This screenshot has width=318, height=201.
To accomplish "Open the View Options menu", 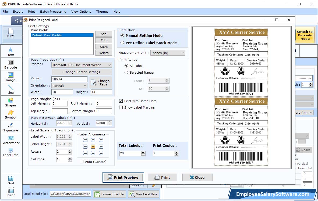I will pyautogui.click(x=81, y=12).
